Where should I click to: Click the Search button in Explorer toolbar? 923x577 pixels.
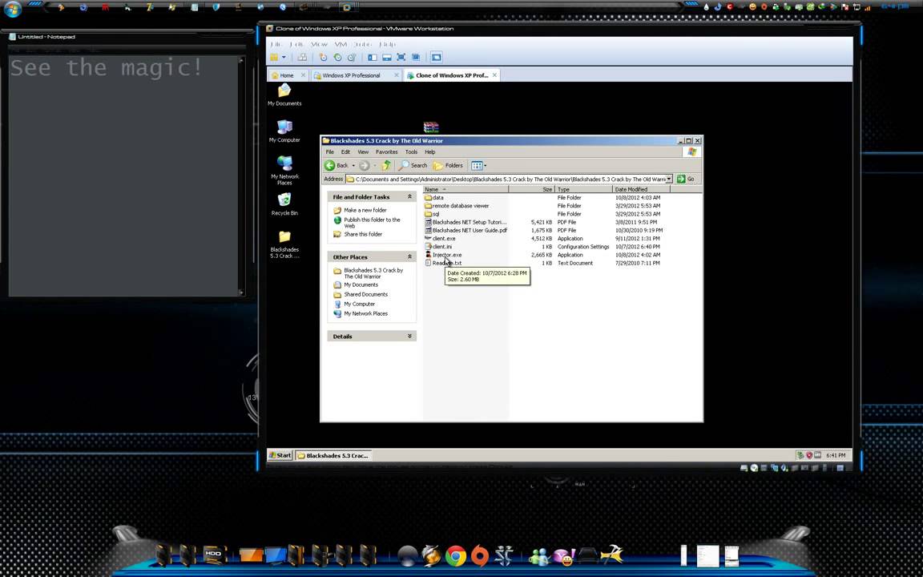pyautogui.click(x=413, y=165)
